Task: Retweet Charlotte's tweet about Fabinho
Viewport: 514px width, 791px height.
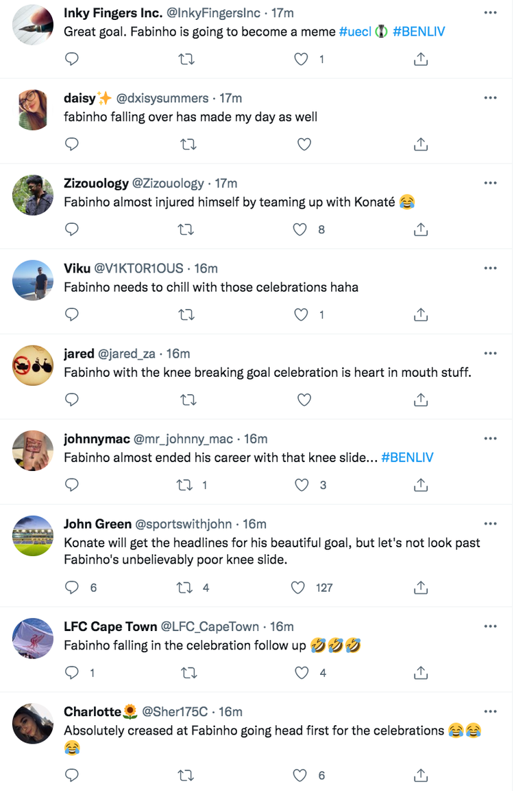Action: click(x=186, y=775)
